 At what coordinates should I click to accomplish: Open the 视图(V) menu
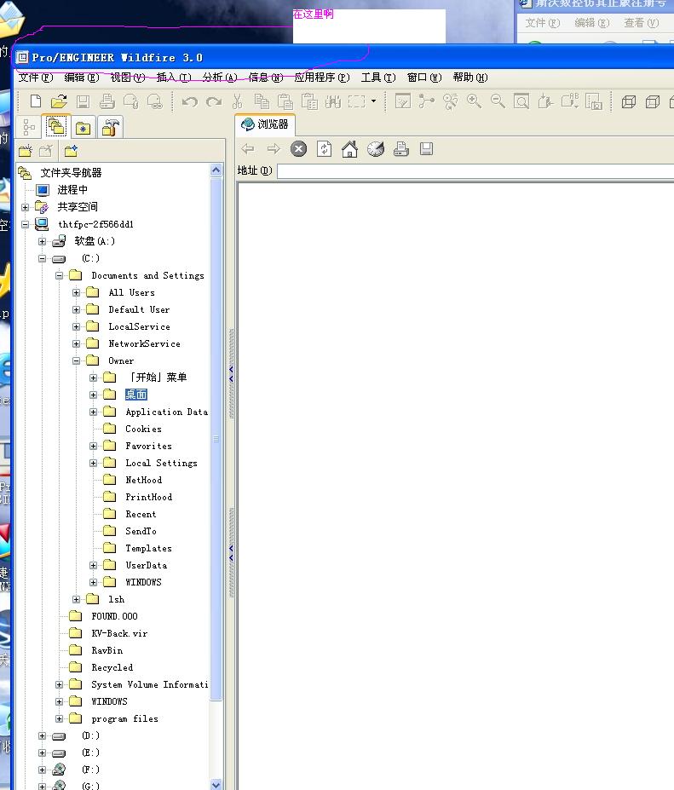[x=128, y=78]
